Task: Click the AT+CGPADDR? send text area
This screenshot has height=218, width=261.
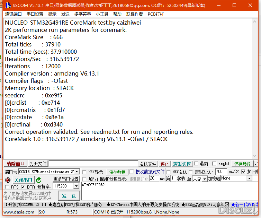Action: point(170,191)
